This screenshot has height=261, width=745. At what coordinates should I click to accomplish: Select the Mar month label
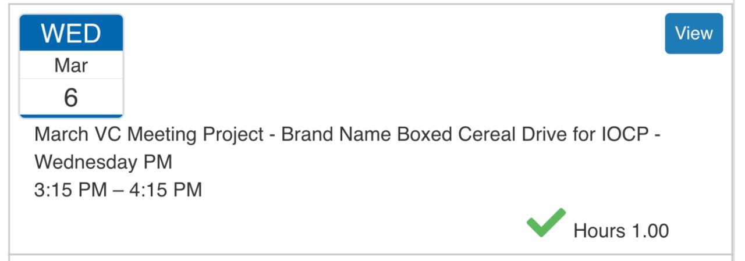[x=71, y=65]
